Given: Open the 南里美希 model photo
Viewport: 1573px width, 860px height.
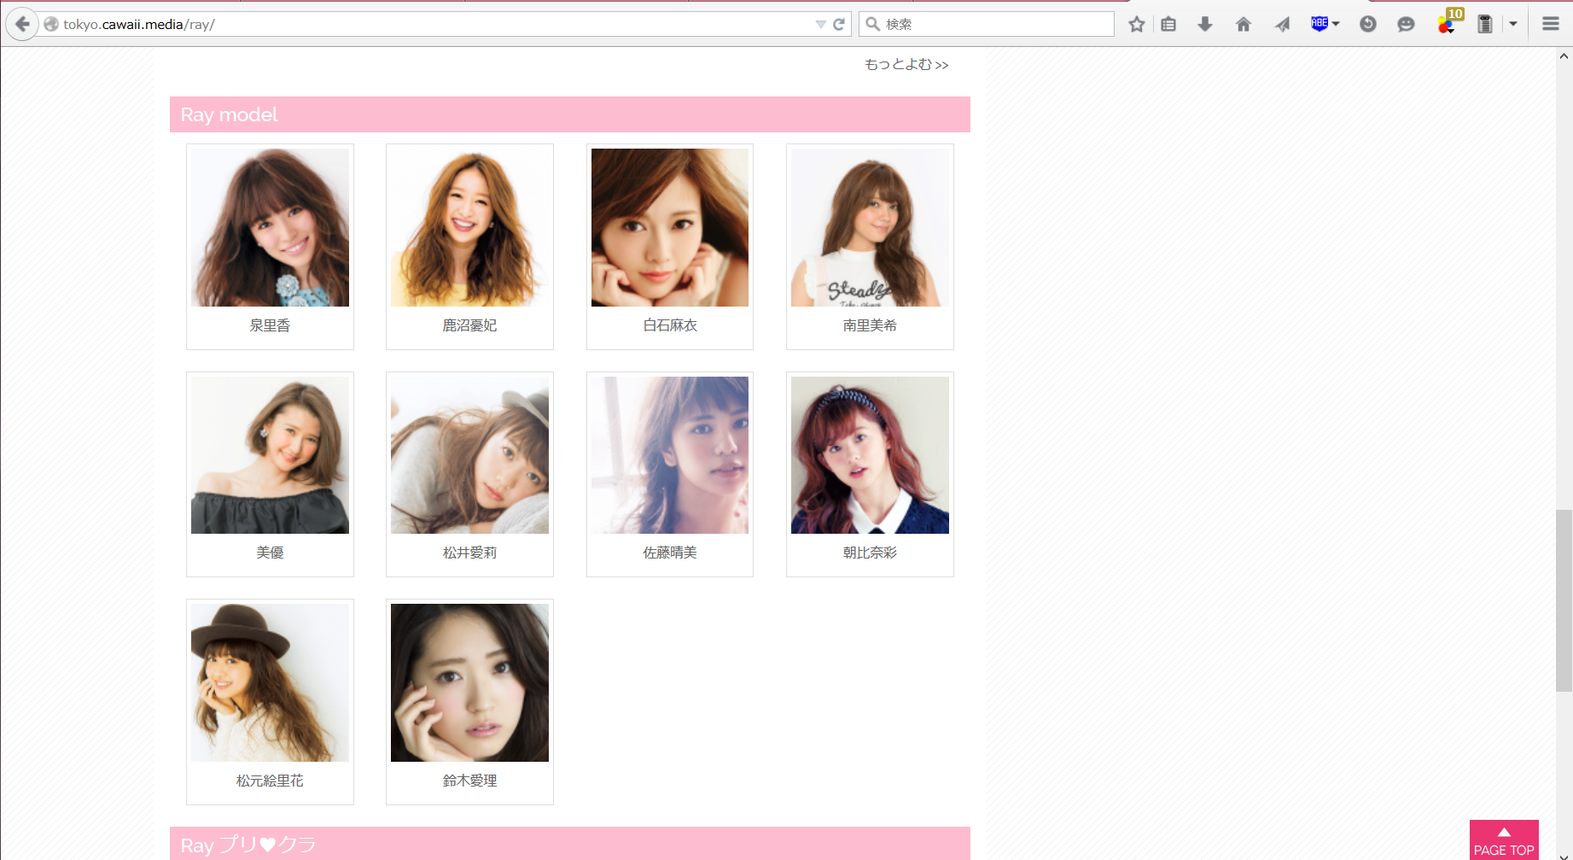Looking at the screenshot, I should (870, 228).
